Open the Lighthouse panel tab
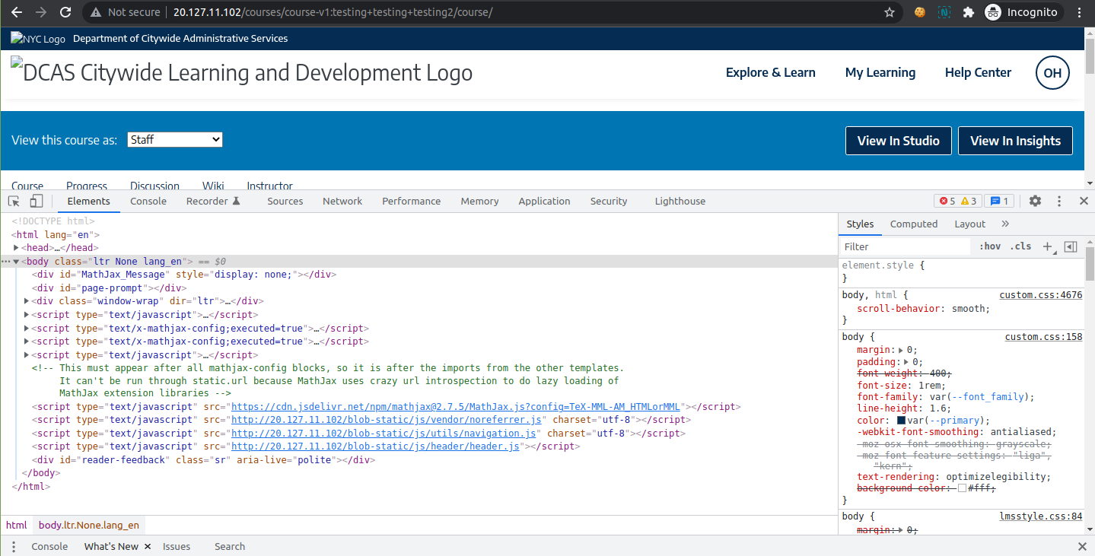 (x=680, y=201)
